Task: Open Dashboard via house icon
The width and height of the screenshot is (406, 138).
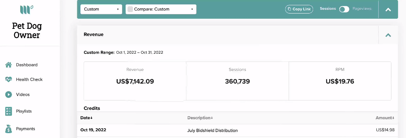Action: tap(9, 65)
